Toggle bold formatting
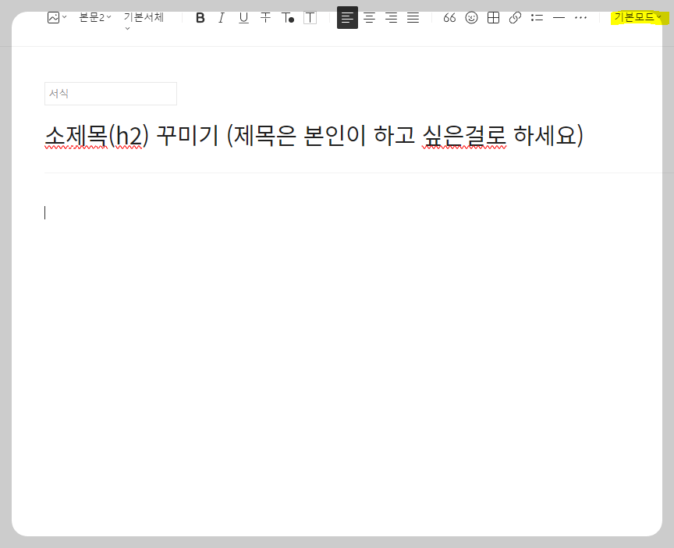 tap(200, 17)
